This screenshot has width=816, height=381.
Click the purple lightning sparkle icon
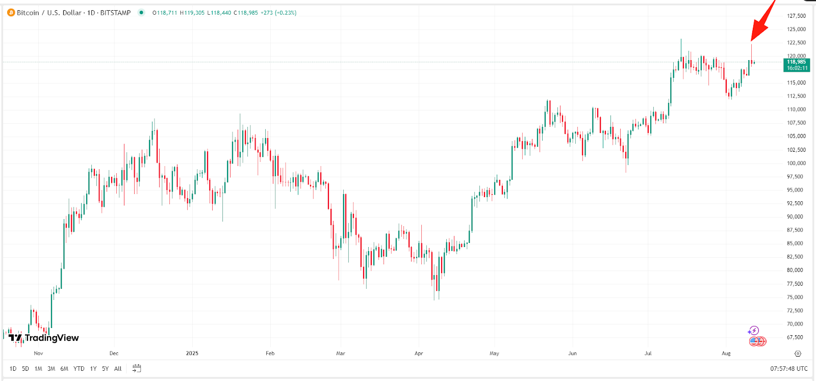[753, 331]
